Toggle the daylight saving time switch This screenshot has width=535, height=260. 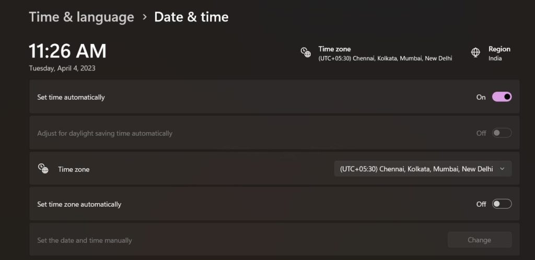point(502,133)
